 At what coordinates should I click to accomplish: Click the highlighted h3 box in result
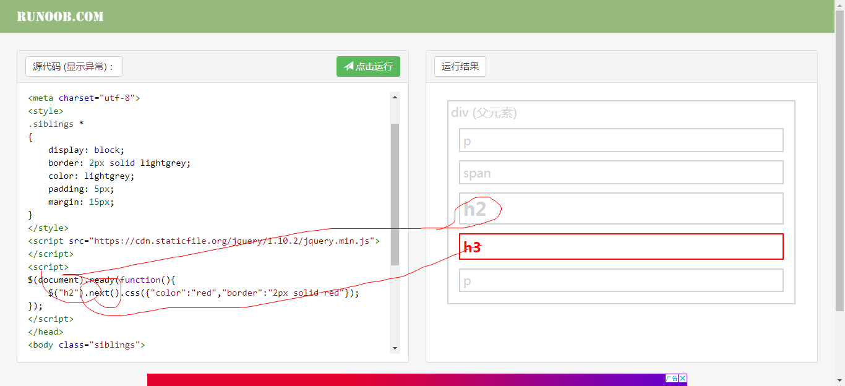(621, 247)
